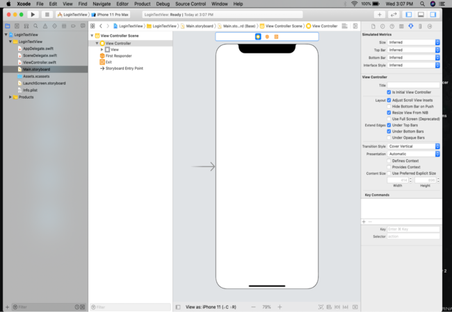The image size is (452, 312).
Task: Zoom out the storyboard canvas
Action: (x=253, y=307)
